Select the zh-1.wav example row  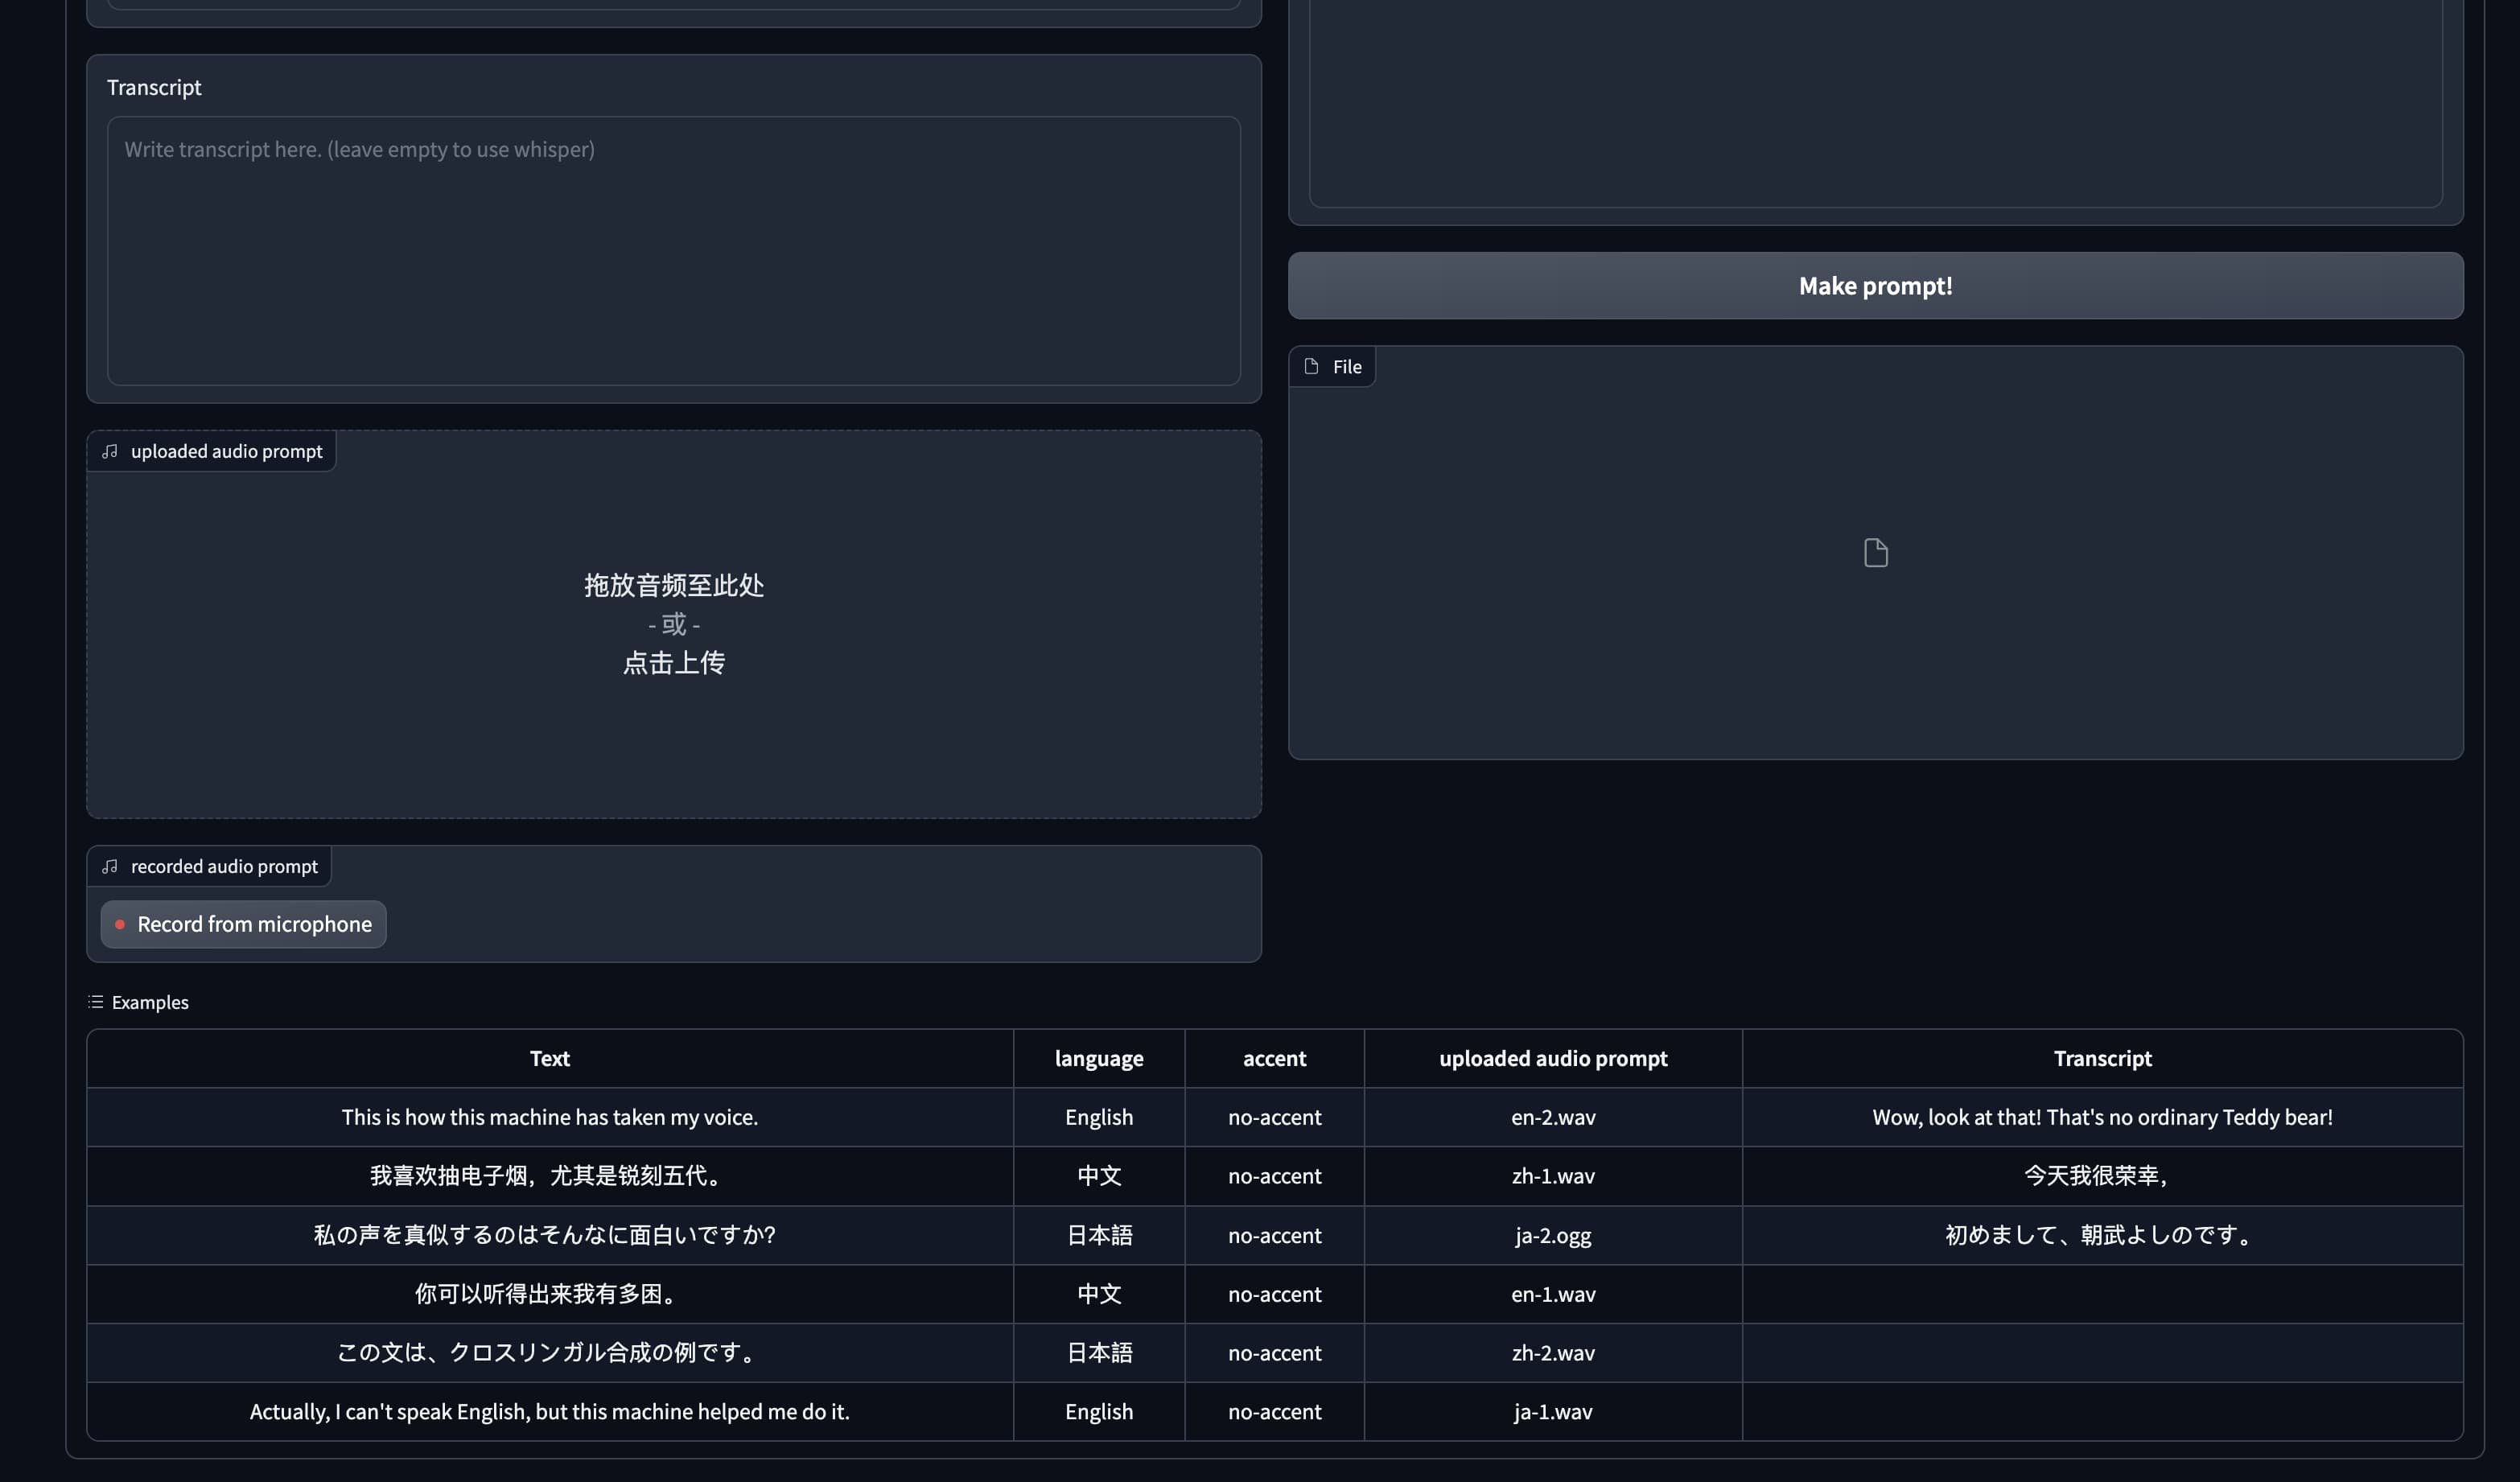pos(1552,1176)
